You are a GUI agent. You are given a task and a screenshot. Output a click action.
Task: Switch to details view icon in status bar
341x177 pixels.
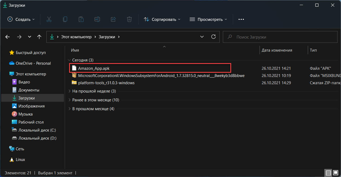pyautogui.click(x=328, y=172)
